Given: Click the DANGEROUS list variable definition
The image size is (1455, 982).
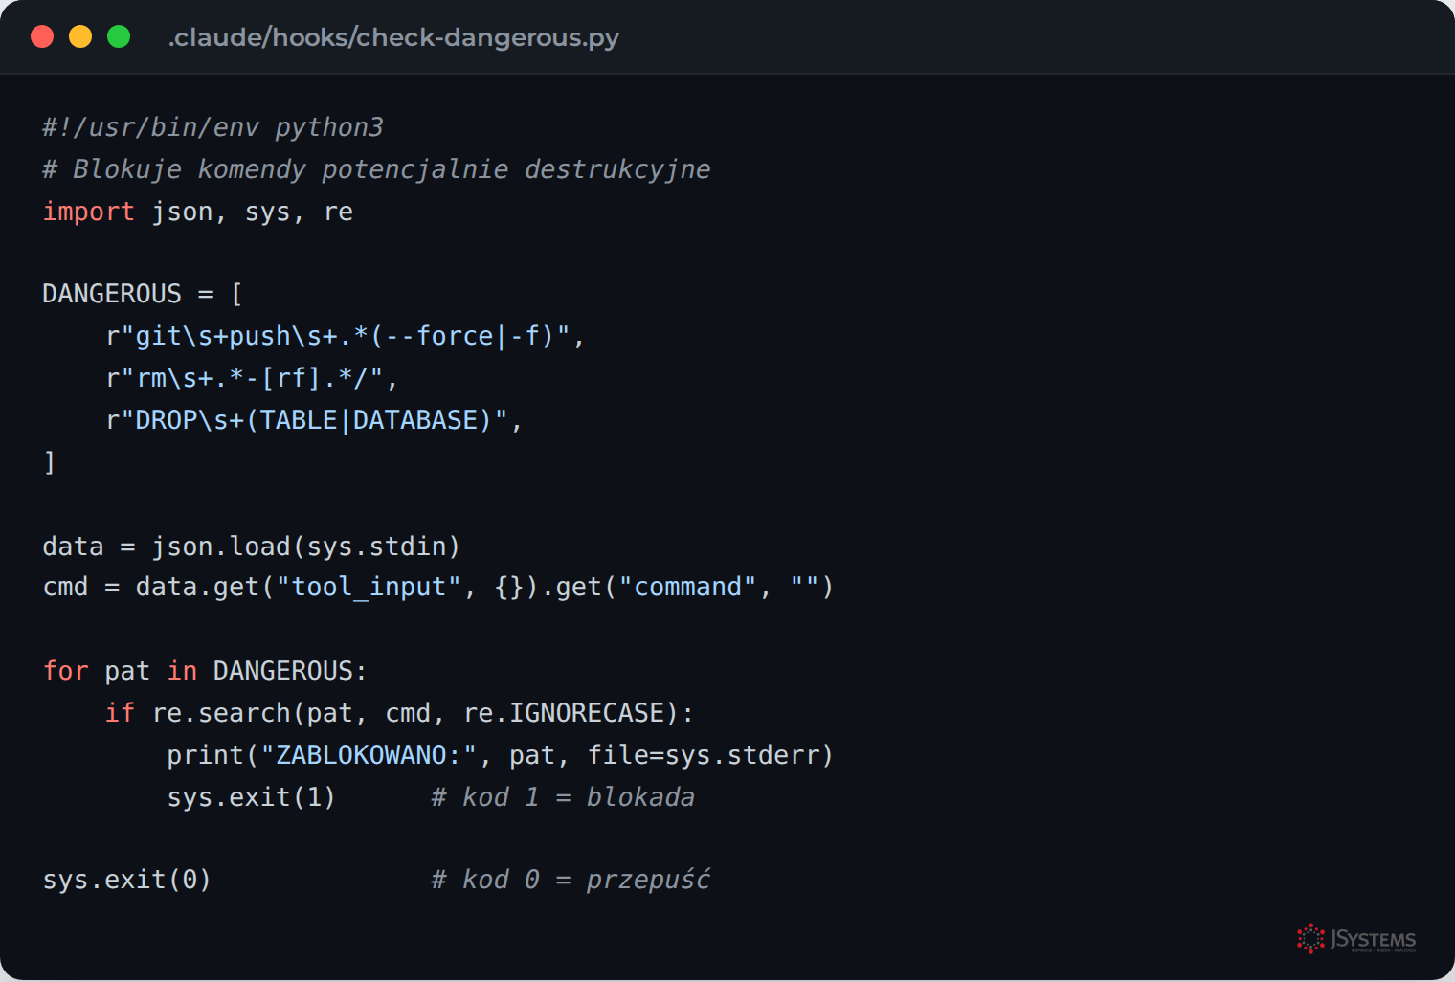Looking at the screenshot, I should pyautogui.click(x=143, y=294).
